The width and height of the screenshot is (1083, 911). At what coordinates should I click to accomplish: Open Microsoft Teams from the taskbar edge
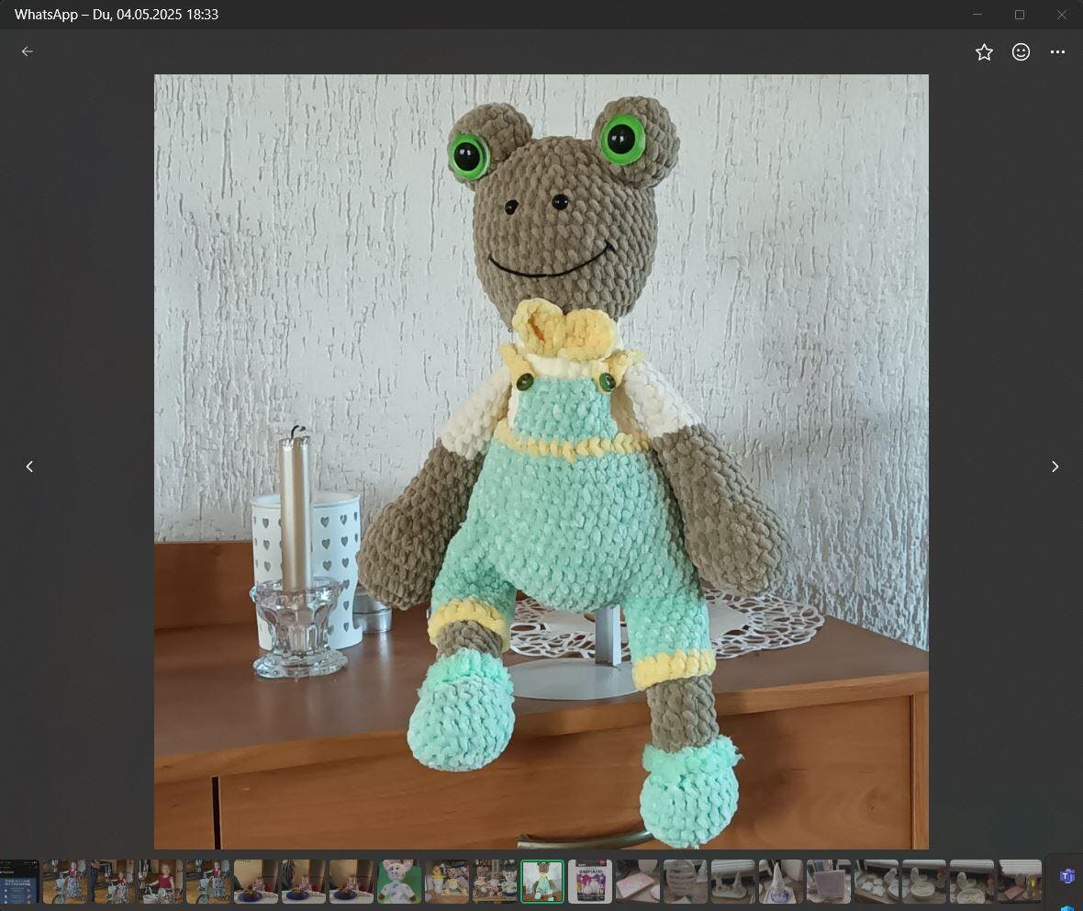coord(1066,876)
